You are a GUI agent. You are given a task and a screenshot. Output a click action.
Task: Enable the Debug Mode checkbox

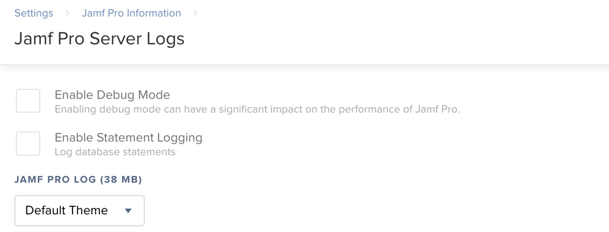point(28,101)
